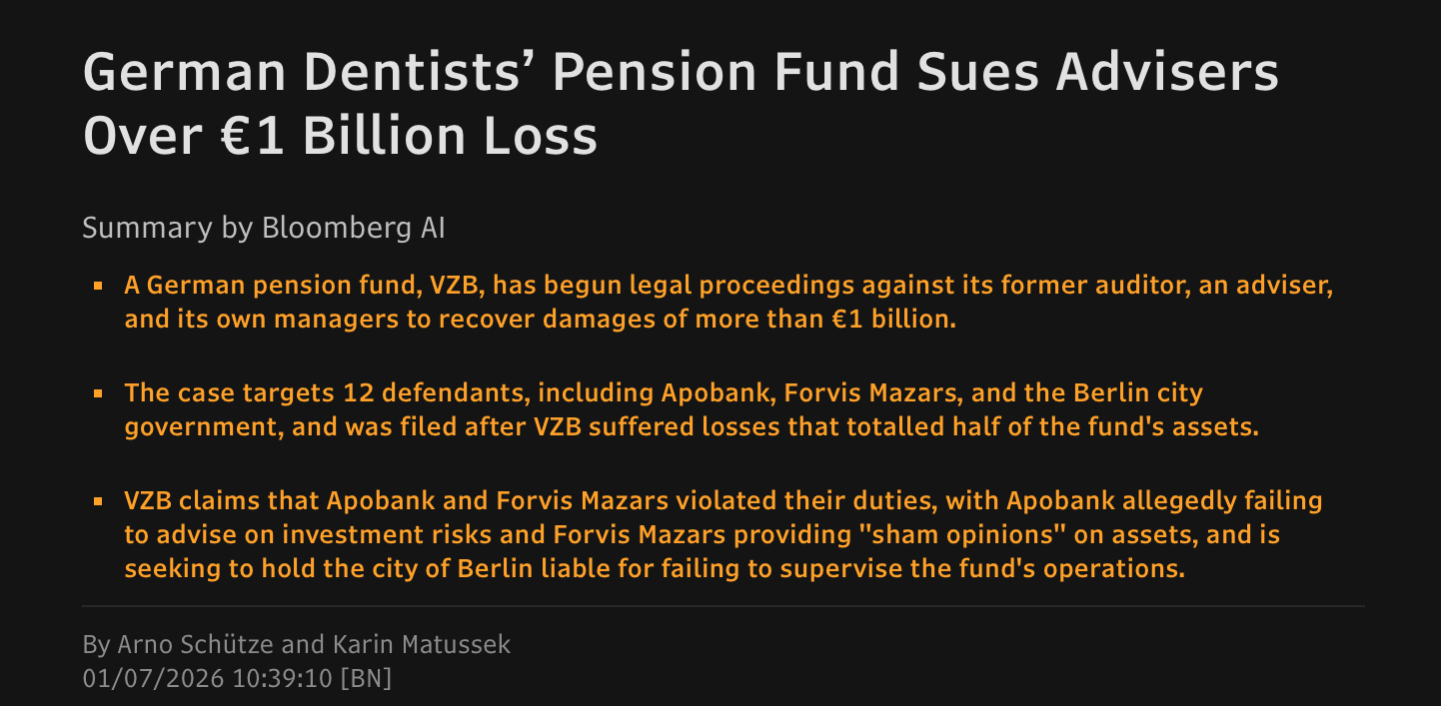Click the 01/07/2026 10:39:10 timestamp
This screenshot has width=1441, height=706.
click(x=207, y=678)
